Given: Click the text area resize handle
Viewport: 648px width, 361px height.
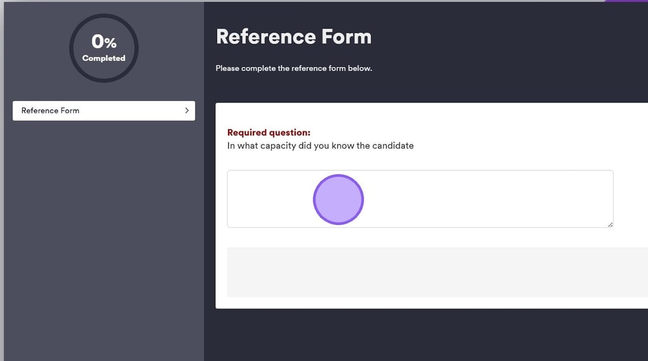Looking at the screenshot, I should pyautogui.click(x=610, y=224).
